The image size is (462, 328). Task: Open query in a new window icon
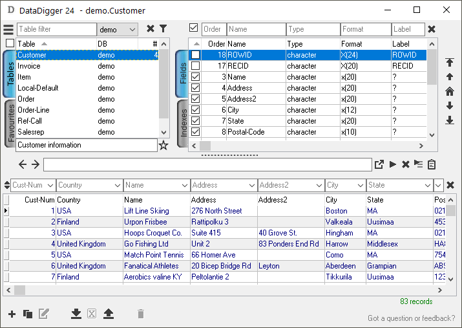pyautogui.click(x=379, y=164)
